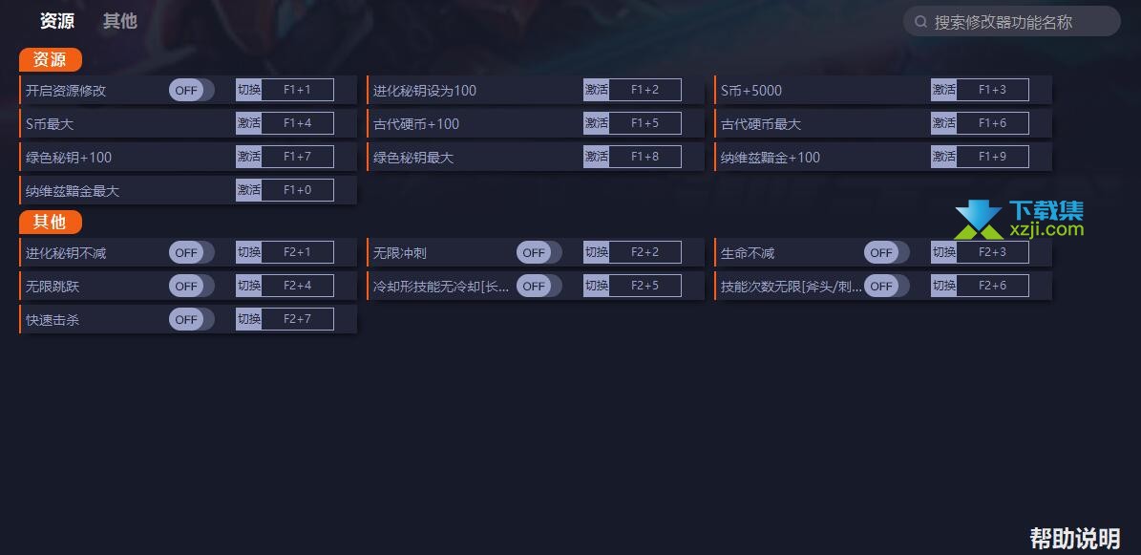Switch to the 其他 tab
Image resolution: width=1141 pixels, height=555 pixels.
tap(120, 21)
